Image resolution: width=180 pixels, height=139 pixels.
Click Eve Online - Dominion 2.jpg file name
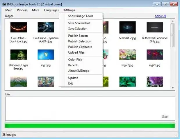19,40
